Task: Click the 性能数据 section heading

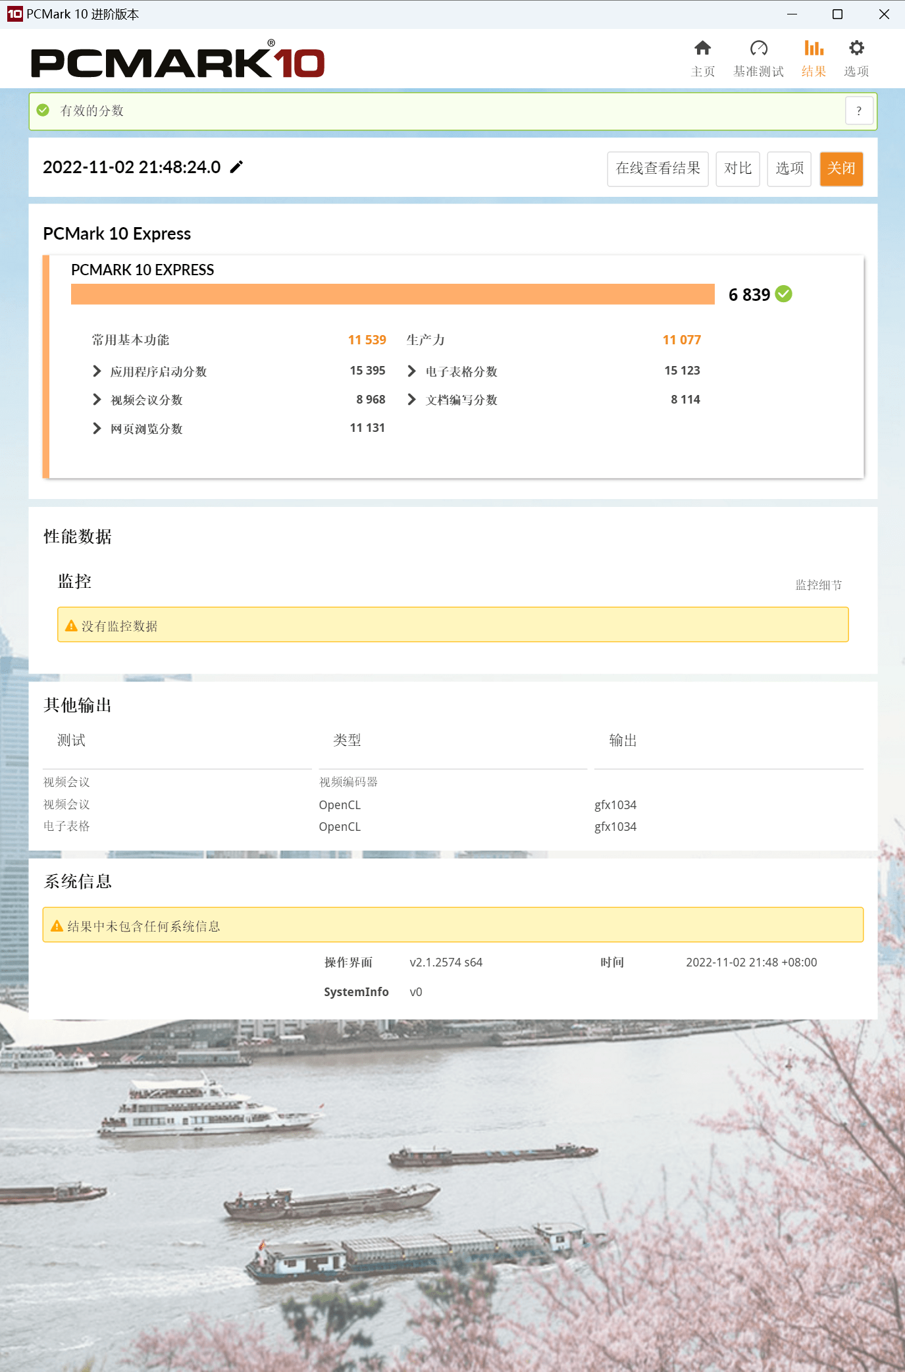Action: coord(78,537)
